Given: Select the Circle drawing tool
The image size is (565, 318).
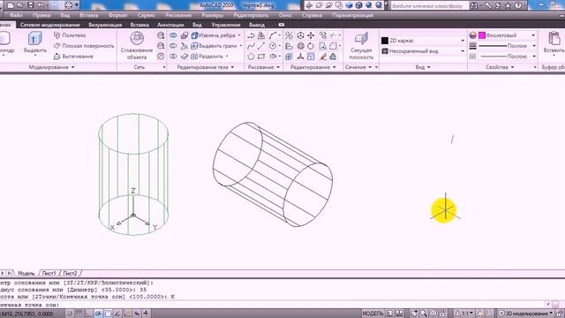Looking at the screenshot, I should (x=273, y=46).
